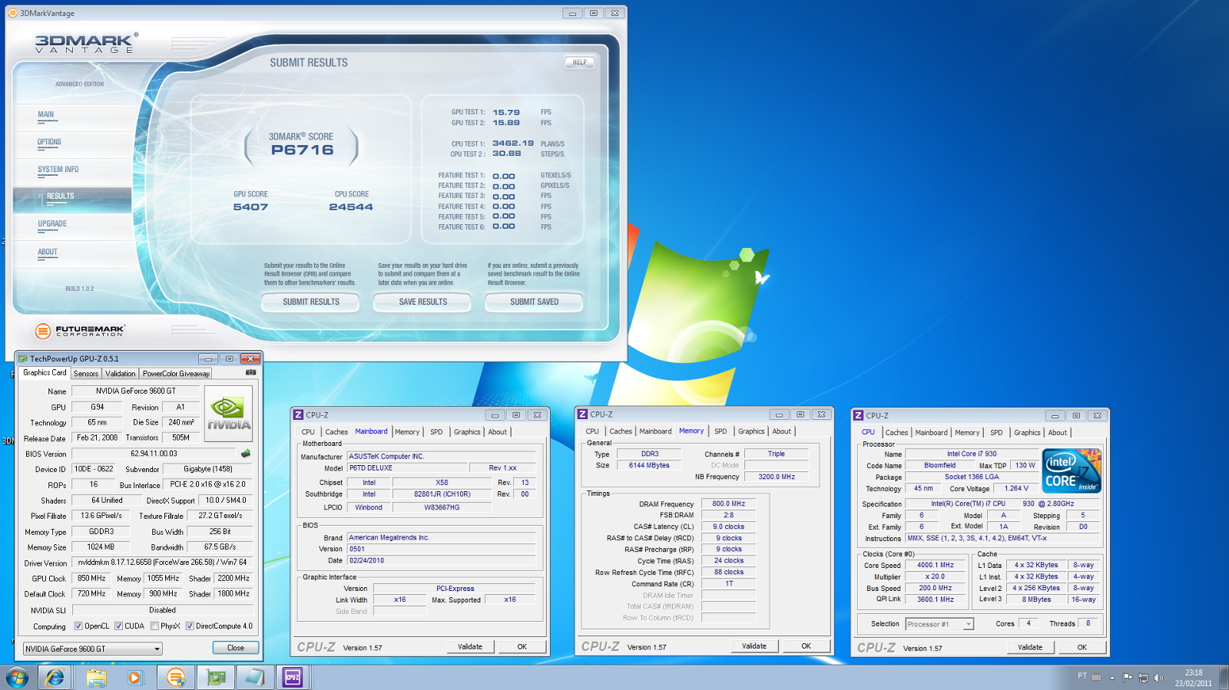Click the Intel Core i7 logo in CPU-Z

tap(1073, 470)
